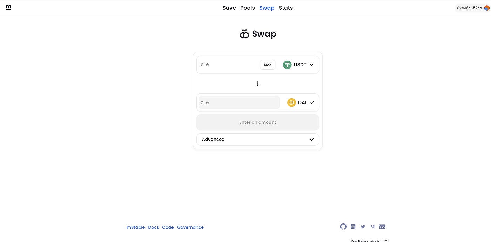Open the mStable footer link
Image resolution: width=491 pixels, height=242 pixels.
click(x=136, y=227)
